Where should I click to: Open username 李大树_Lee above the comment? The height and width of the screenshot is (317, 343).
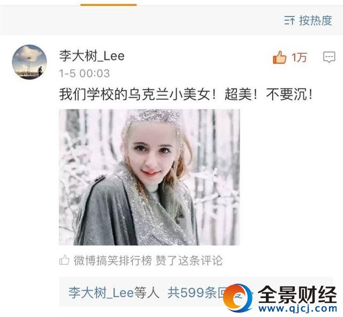(x=92, y=56)
